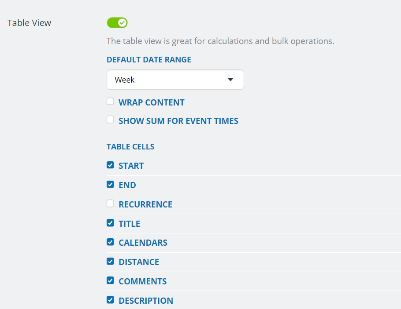Uncheck the Title table cell checkbox
Screen dimensions: 401x309
[110, 223]
